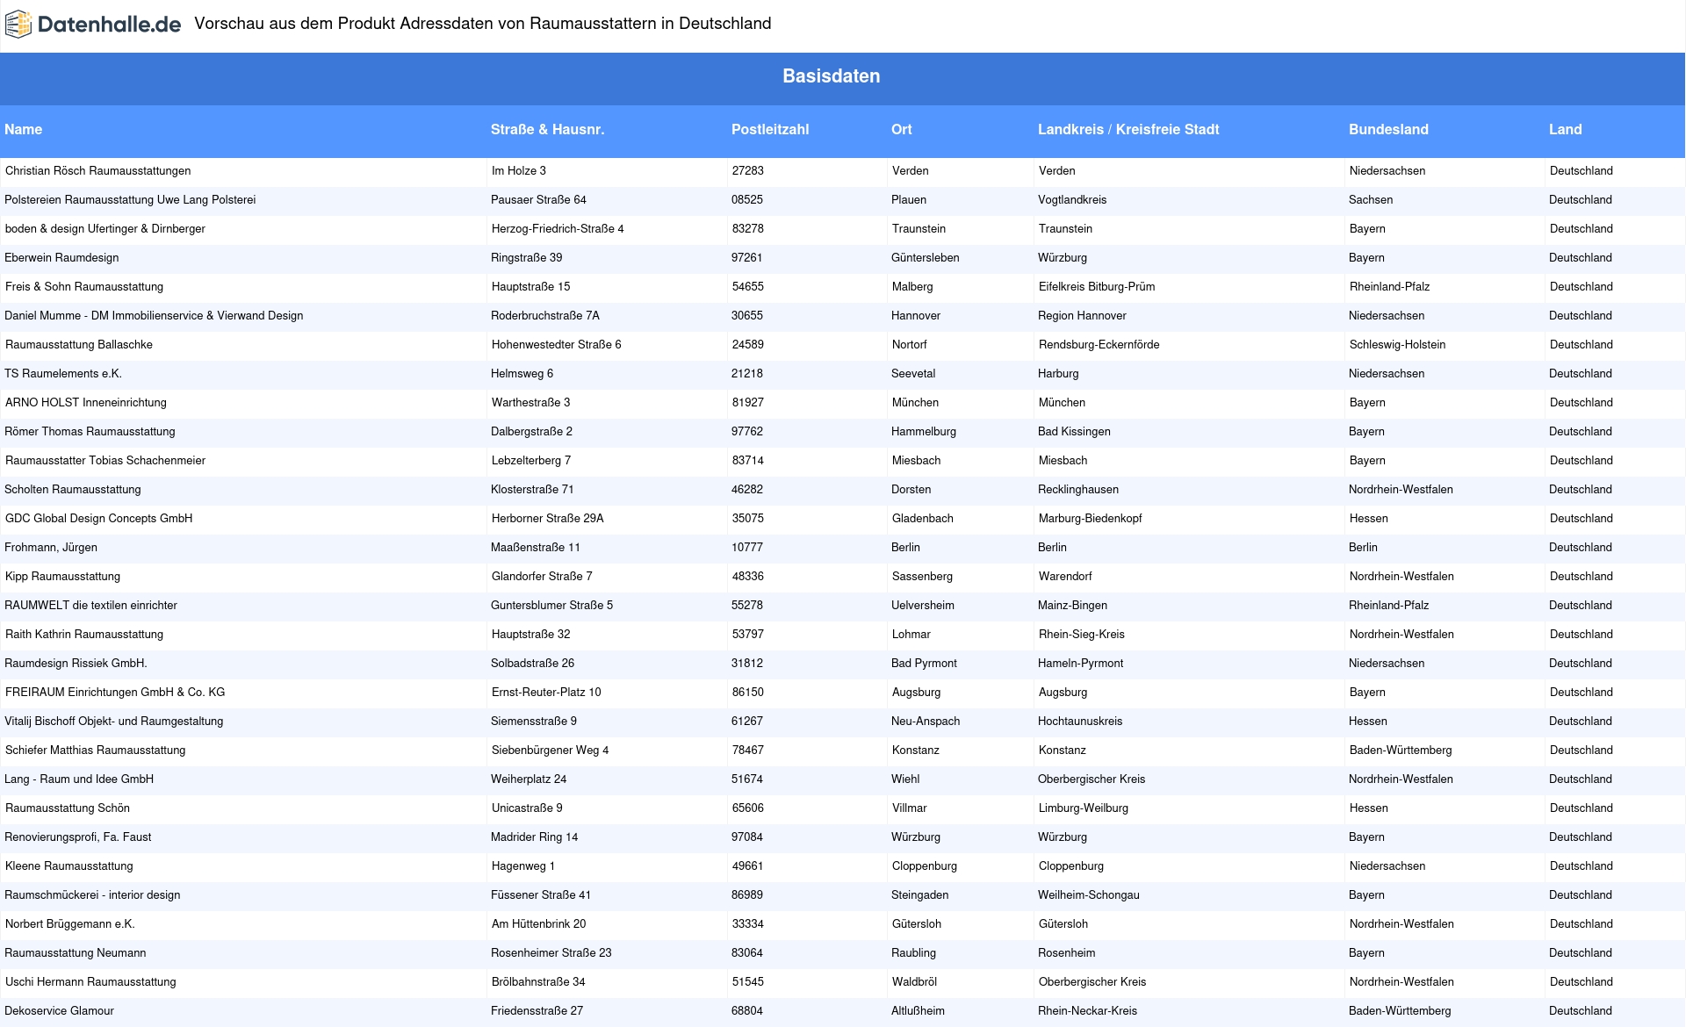Screen dimensions: 1686x1027
Task: Select Vitalij Bischoff Objekt- und Raumgestaltung
Action: click(x=113, y=722)
